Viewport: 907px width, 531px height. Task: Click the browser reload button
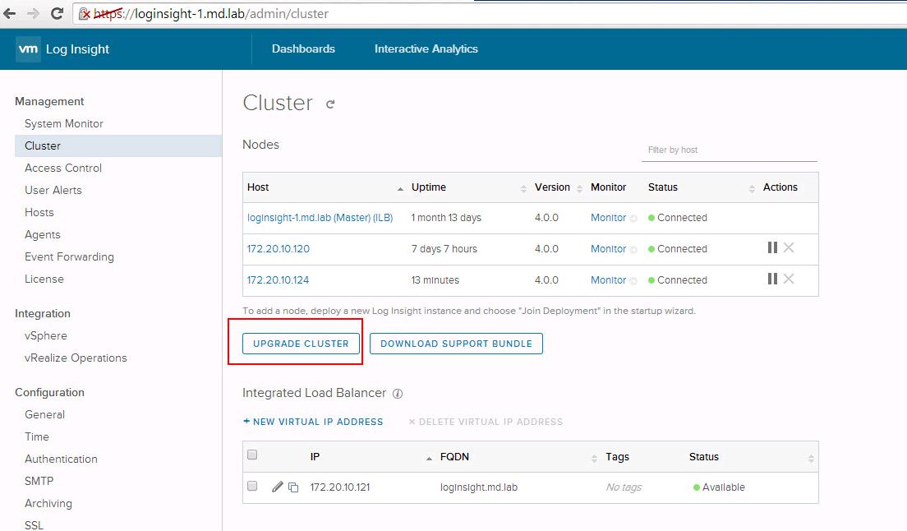pyautogui.click(x=57, y=13)
